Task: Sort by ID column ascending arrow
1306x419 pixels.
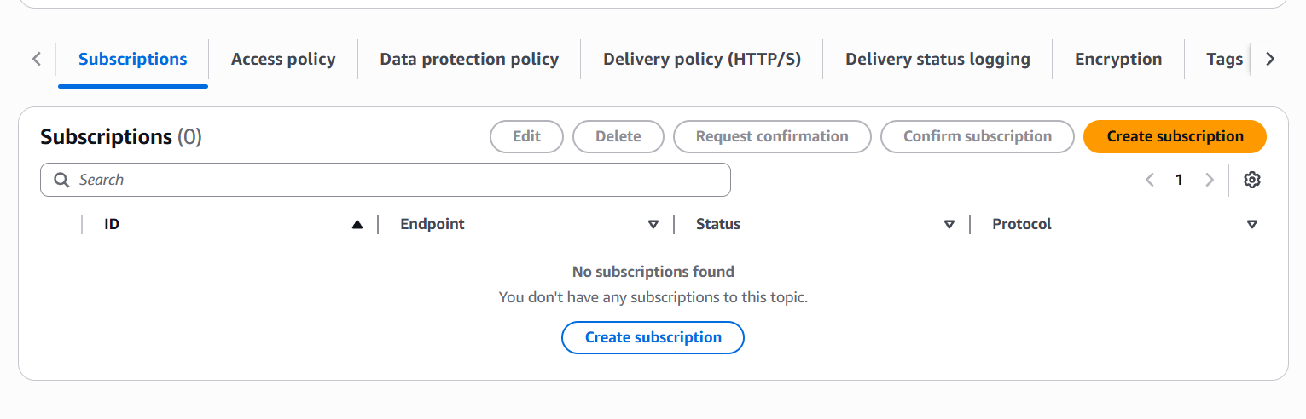Action: pyautogui.click(x=357, y=225)
